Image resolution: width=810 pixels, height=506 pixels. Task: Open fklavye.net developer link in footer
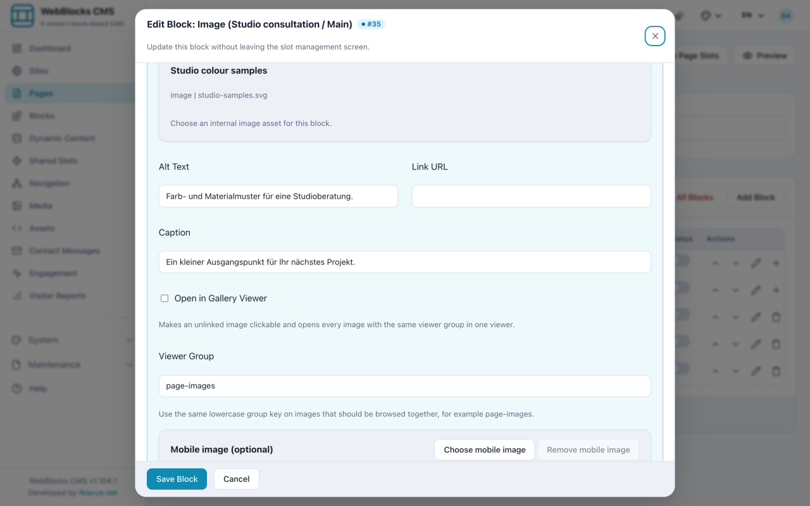tap(98, 492)
